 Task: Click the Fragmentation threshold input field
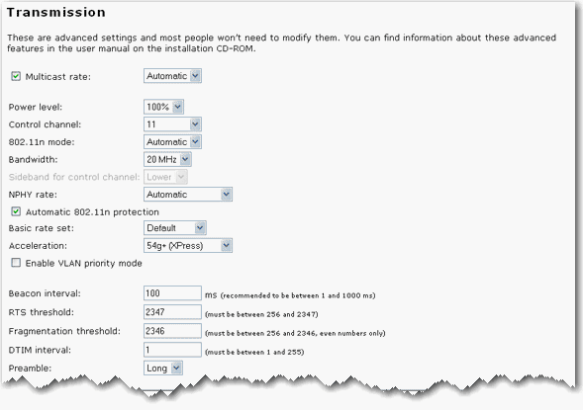pos(172,331)
